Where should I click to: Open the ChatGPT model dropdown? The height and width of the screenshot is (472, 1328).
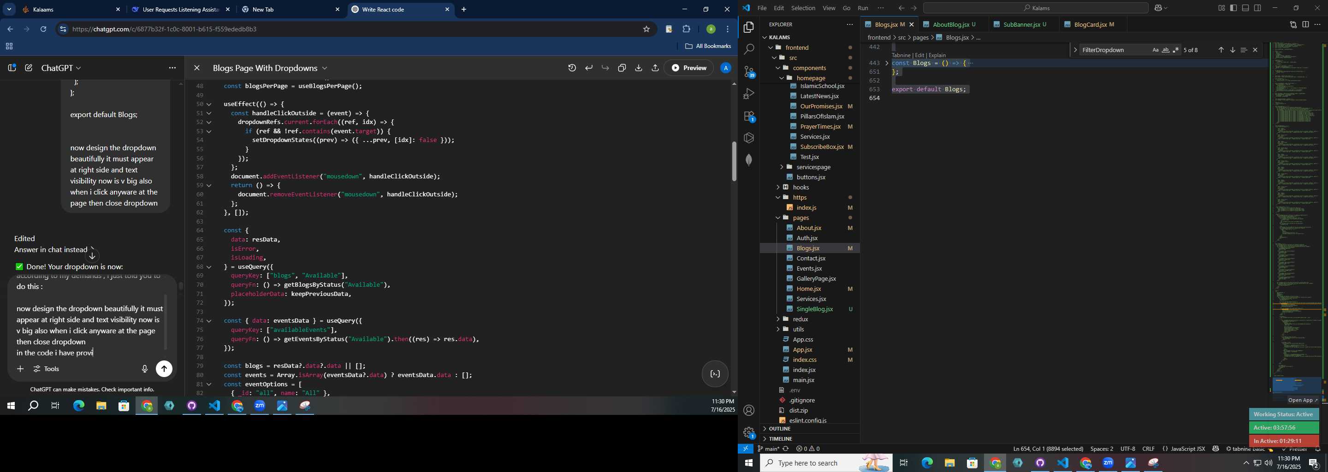[x=61, y=68]
